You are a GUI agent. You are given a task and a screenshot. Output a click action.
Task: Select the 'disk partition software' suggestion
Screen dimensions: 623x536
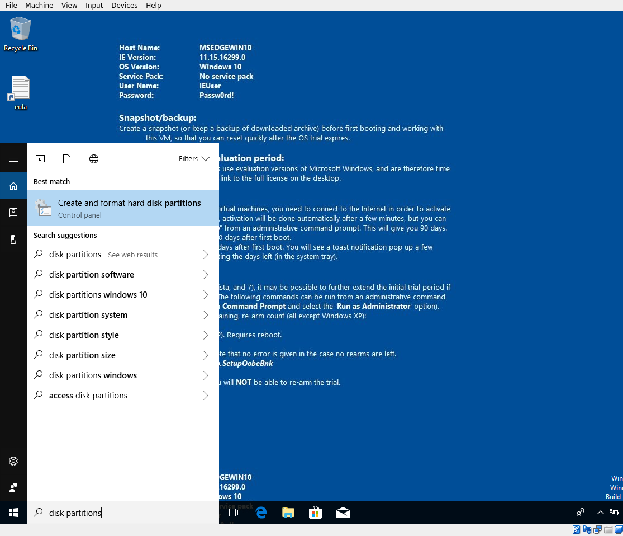[123, 275]
